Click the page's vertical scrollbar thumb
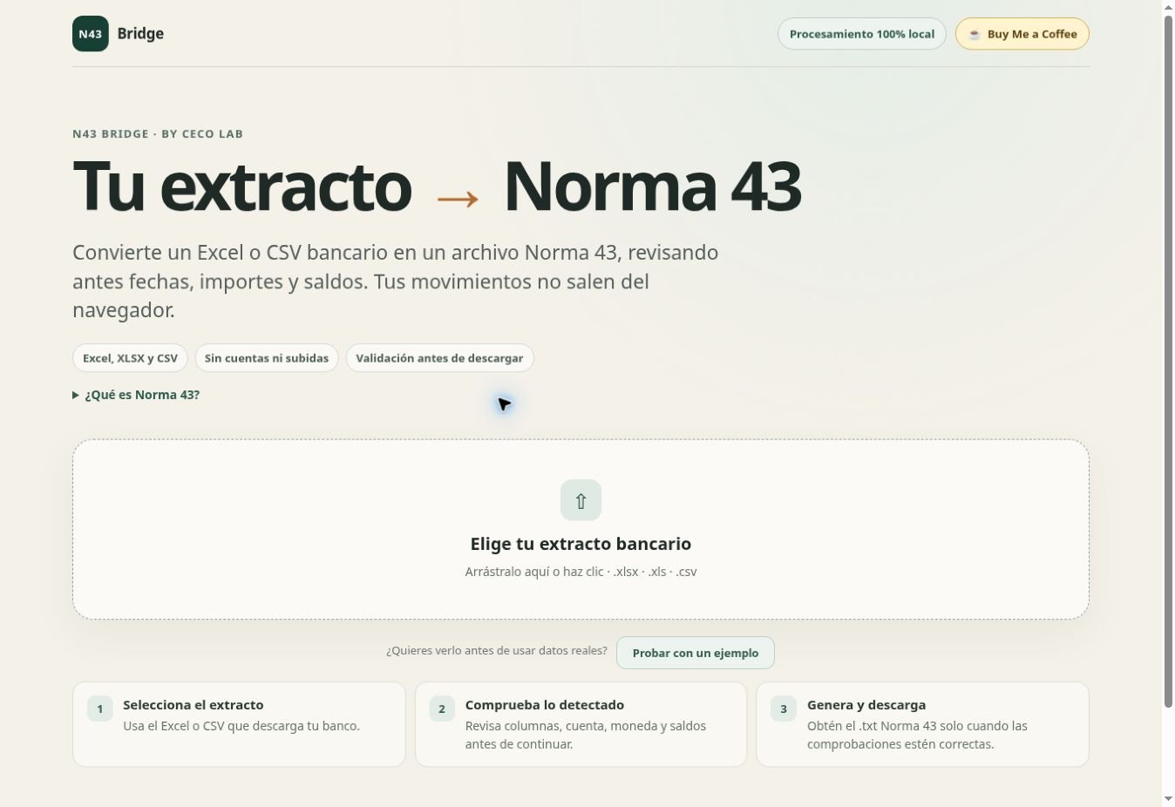Image resolution: width=1175 pixels, height=807 pixels. click(x=1168, y=362)
